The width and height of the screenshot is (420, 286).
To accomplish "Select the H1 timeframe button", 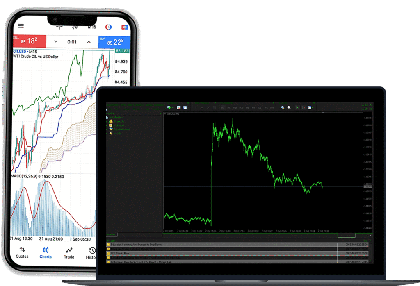I will 247,108.
